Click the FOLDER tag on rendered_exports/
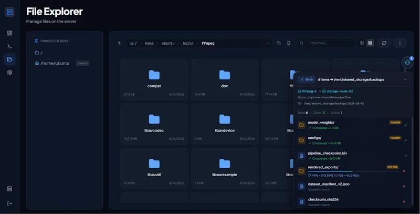Viewport: 420px width, 214px height. pyautogui.click(x=392, y=167)
